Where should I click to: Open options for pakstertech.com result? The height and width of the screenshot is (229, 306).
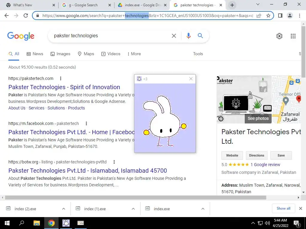tap(61, 78)
